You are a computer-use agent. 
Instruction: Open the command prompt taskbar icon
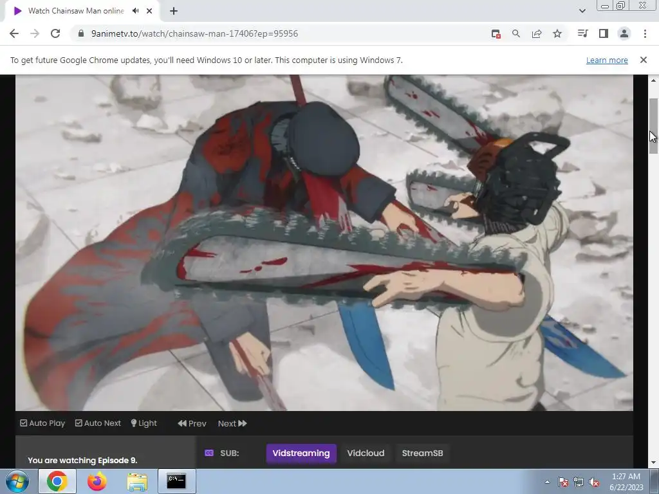click(x=176, y=481)
